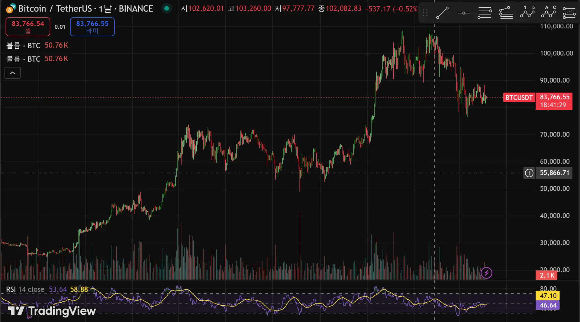580x322 pixels.
Task: Select the second 볼륨 · BTC legend row
Action: (37, 59)
